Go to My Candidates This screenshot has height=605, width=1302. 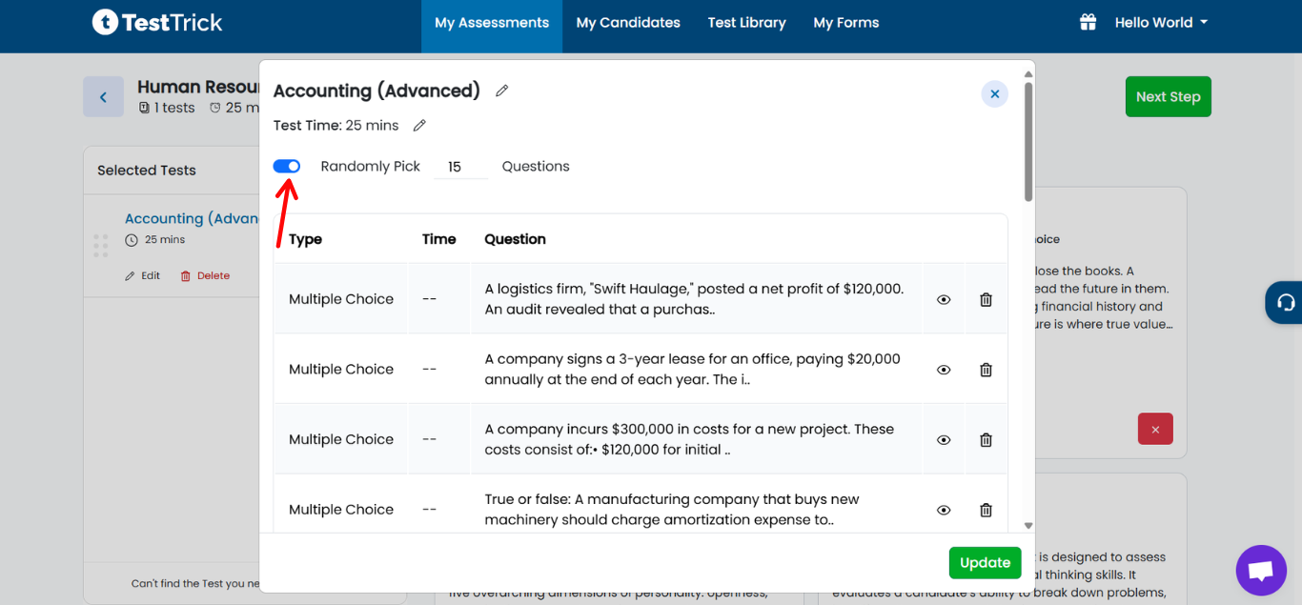(628, 23)
